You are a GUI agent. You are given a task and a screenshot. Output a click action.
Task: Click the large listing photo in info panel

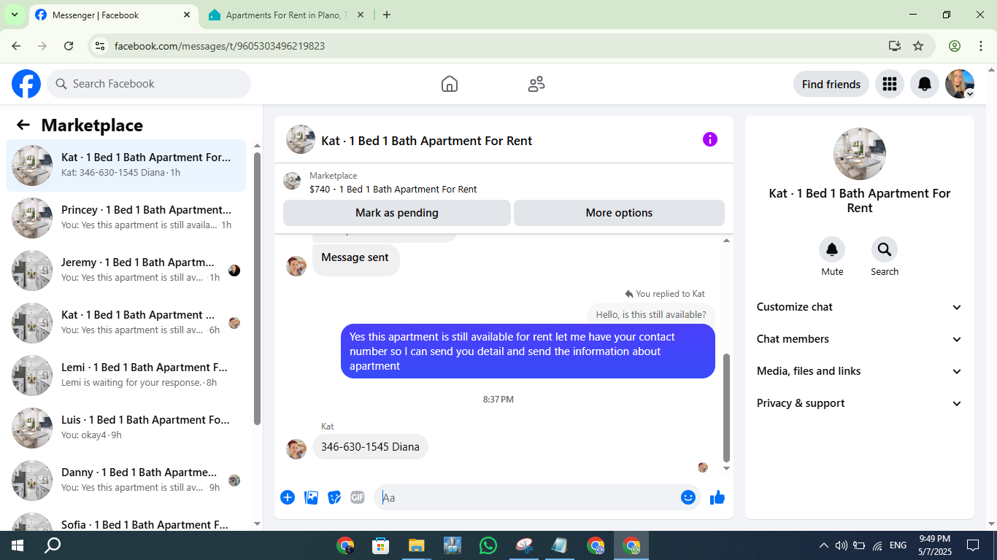[x=860, y=154]
